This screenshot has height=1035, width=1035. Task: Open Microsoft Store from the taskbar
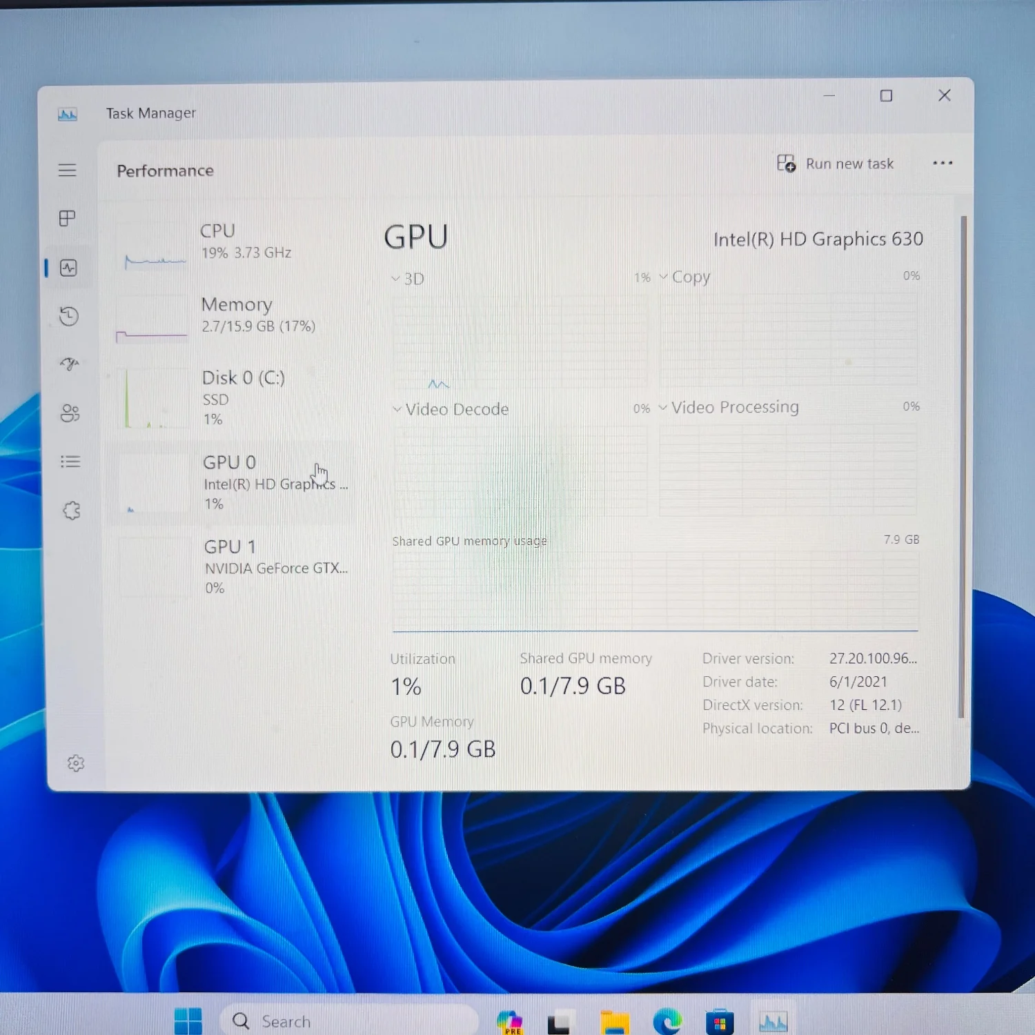[719, 1022]
